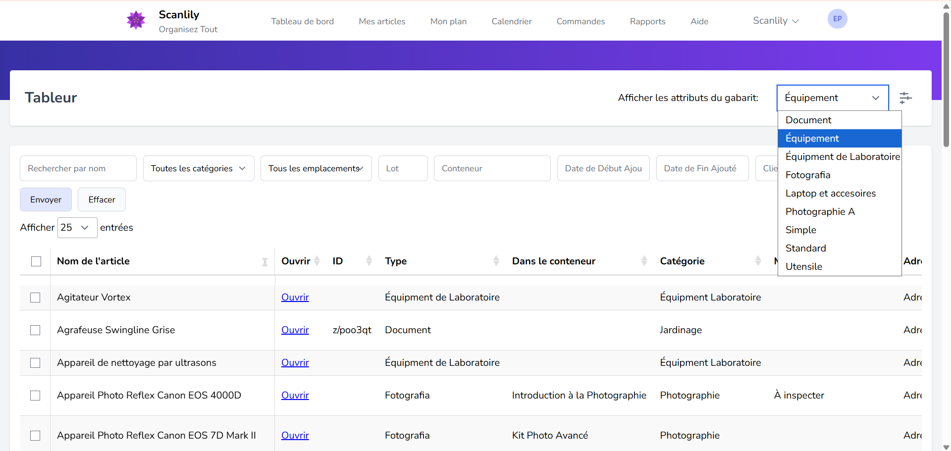Click the Effacer button
951x451 pixels.
[x=102, y=200]
